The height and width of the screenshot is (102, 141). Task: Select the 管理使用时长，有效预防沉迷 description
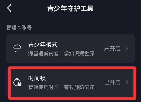(61, 87)
